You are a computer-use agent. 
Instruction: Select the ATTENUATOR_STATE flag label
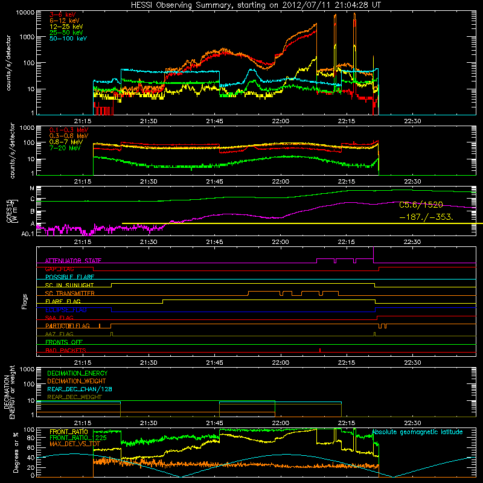[73, 261]
